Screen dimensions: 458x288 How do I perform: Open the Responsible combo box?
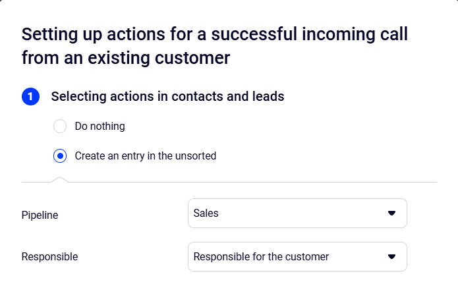coord(297,256)
